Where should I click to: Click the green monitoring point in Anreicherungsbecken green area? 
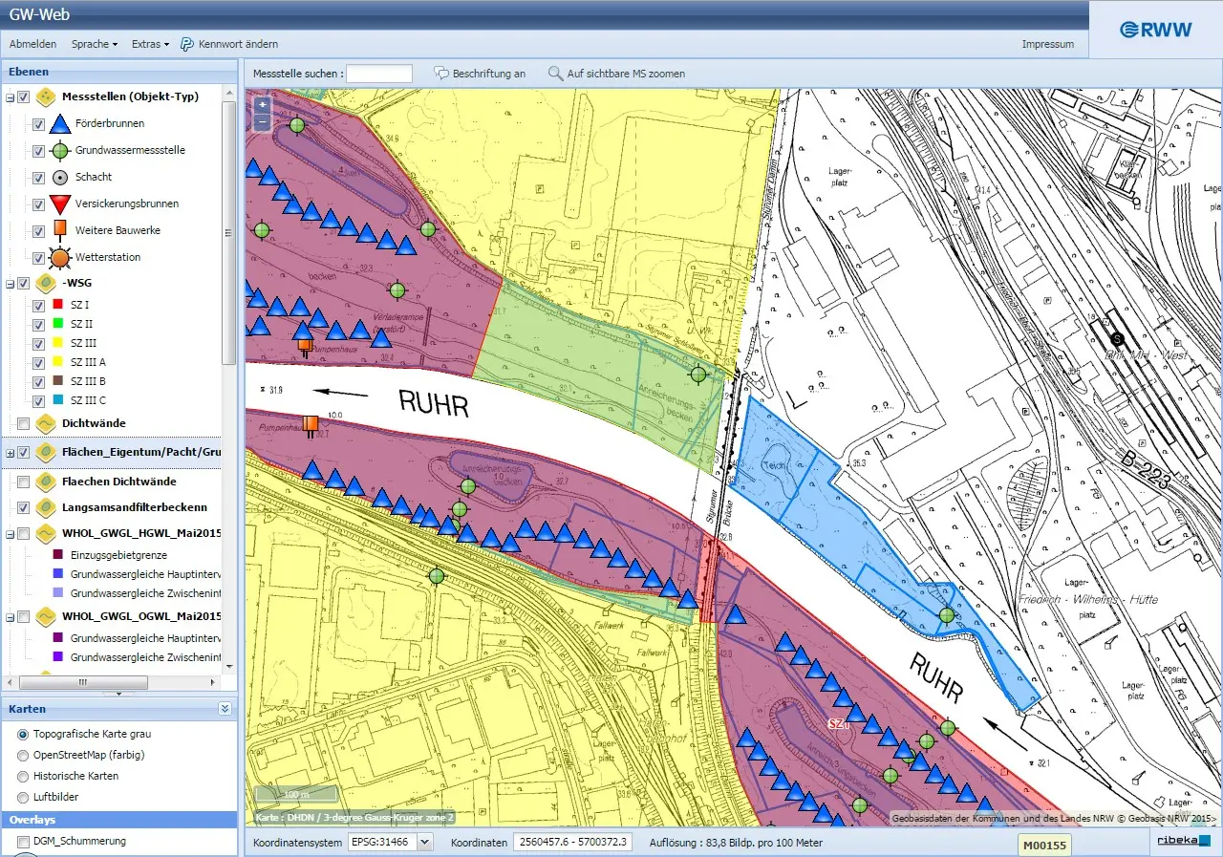tap(698, 375)
